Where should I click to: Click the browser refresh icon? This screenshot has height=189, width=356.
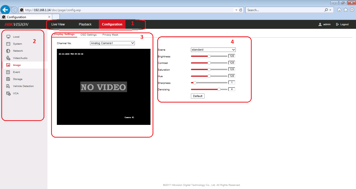(241, 10)
